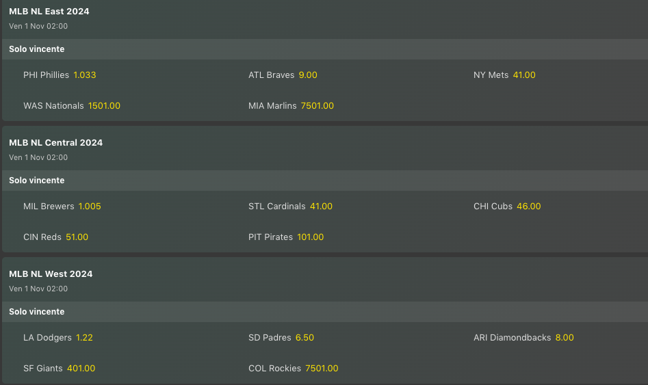648x385 pixels.
Task: Select SF Giants at 401.00
Action: 81,369
